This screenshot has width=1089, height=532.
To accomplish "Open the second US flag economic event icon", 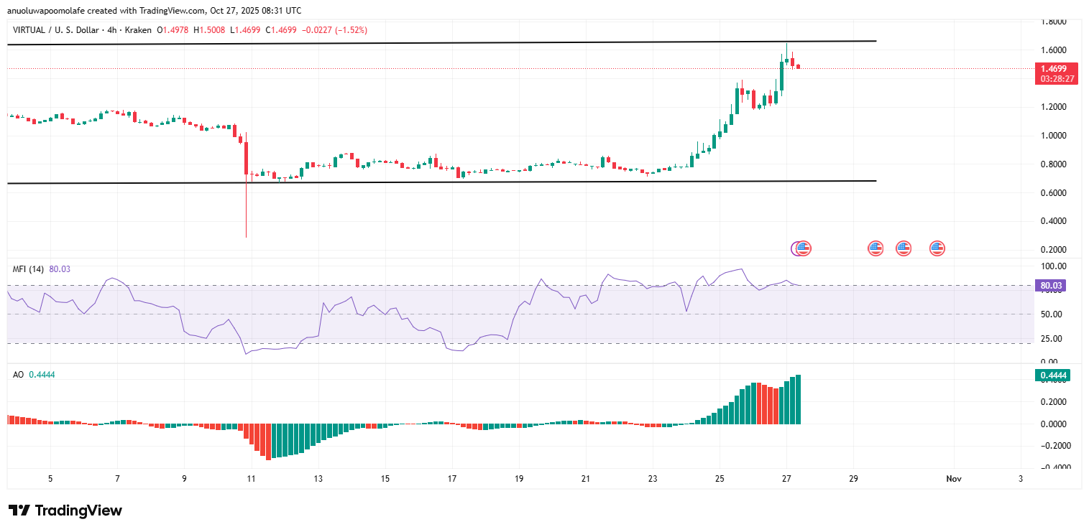I will 875,248.
